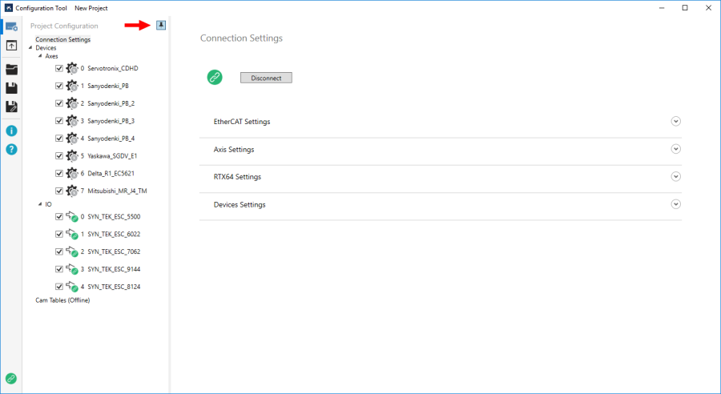Select the Sanyodenki_PB_3 axis label

point(111,121)
